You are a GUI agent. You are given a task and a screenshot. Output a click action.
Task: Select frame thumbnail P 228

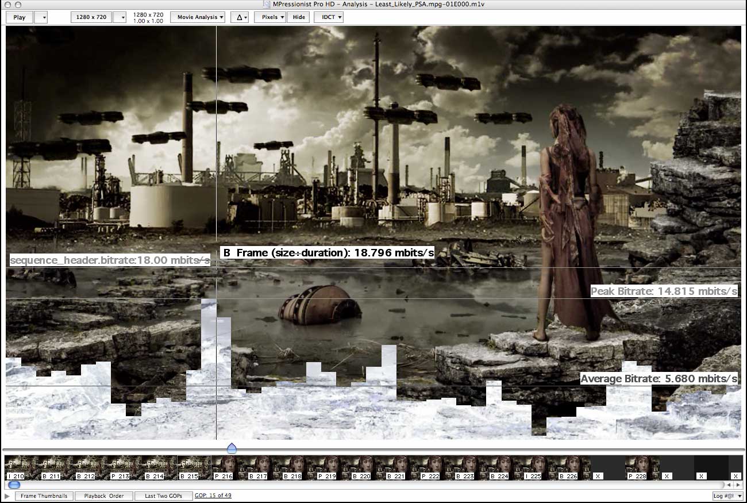tap(642, 468)
